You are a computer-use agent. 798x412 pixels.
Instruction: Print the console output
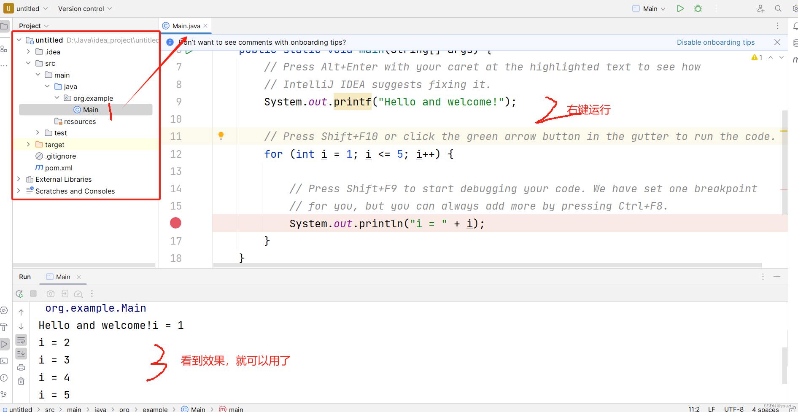coord(21,367)
